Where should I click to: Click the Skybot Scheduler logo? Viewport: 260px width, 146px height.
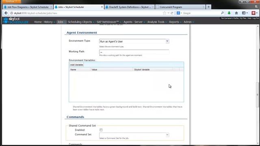pos(16,20)
